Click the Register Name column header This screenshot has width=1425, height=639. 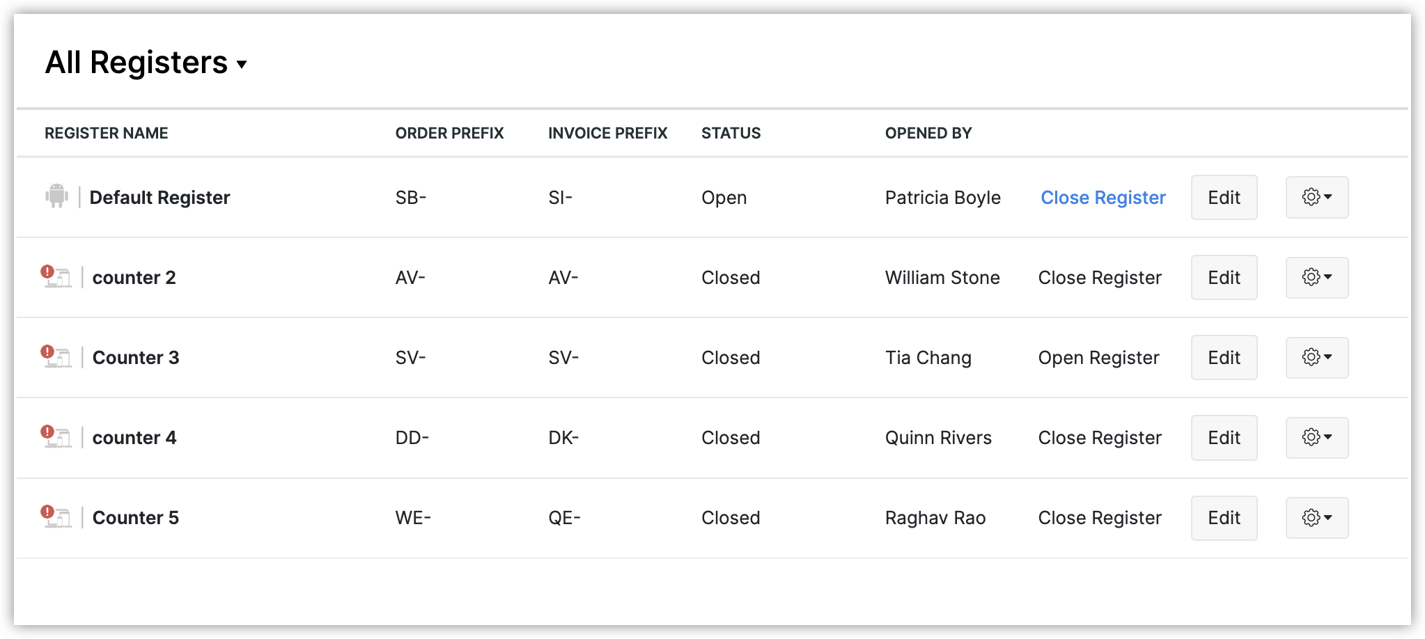(107, 133)
